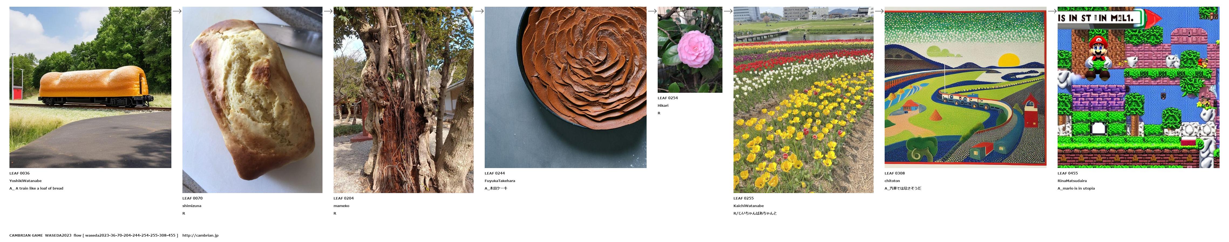The height and width of the screenshot is (242, 1229).
Task: Click the LEAF 0255 label under tulips
Action: coord(743,198)
